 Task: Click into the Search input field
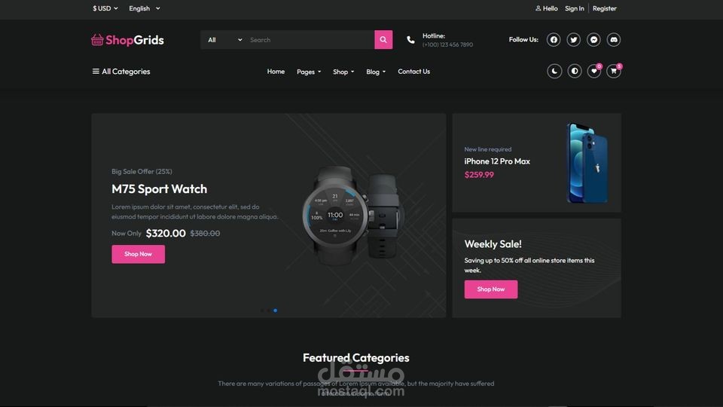(310, 40)
